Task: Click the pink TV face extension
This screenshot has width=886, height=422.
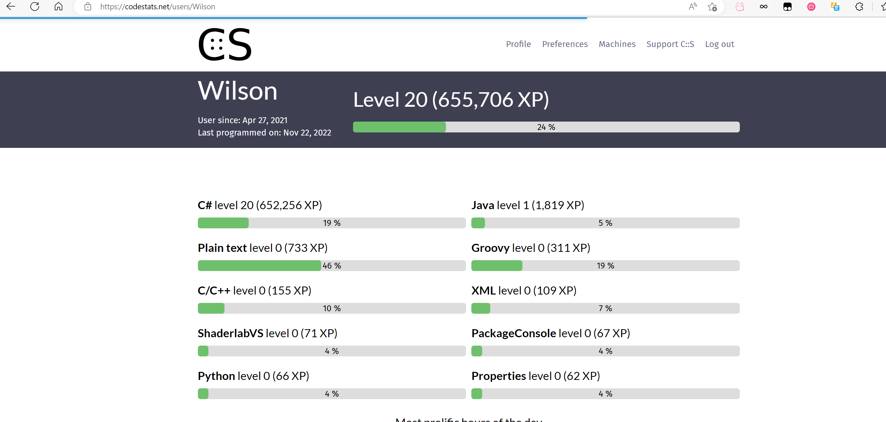Action: click(x=811, y=6)
